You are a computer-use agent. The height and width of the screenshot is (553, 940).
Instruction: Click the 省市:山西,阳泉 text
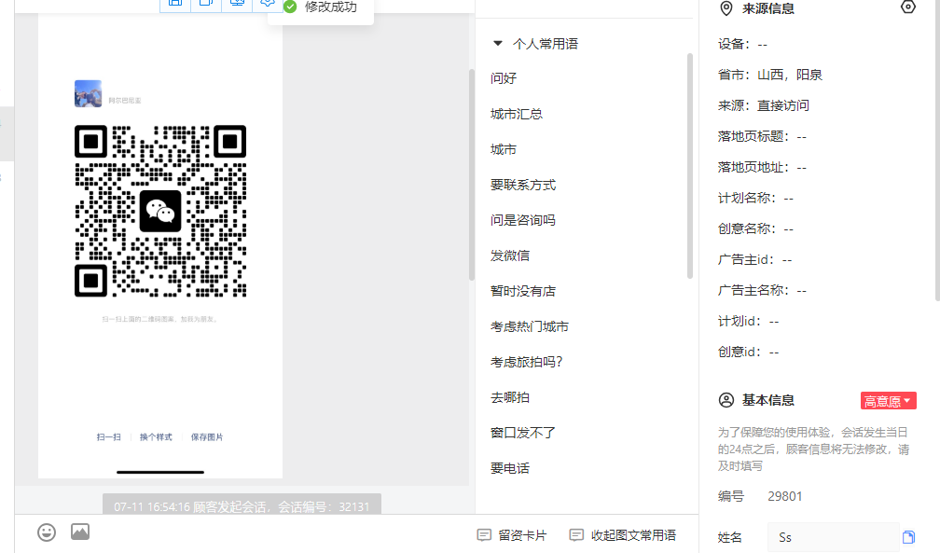click(770, 75)
